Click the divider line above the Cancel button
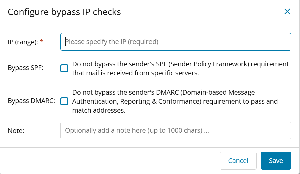Viewport: 300px width, 174px height. coord(150,147)
